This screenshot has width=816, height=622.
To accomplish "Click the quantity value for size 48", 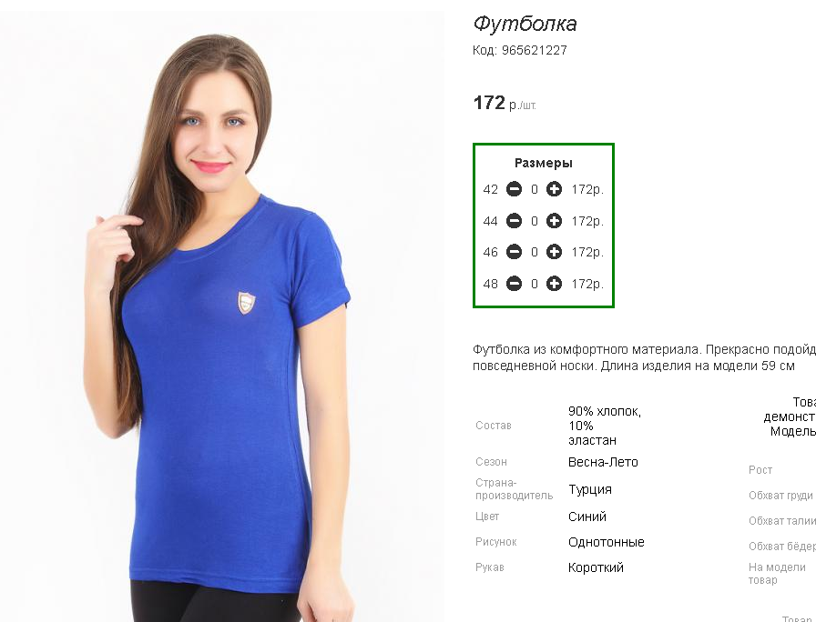I will tap(534, 285).
